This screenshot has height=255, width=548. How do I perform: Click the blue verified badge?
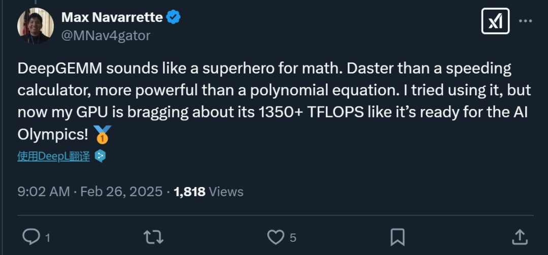(x=174, y=17)
